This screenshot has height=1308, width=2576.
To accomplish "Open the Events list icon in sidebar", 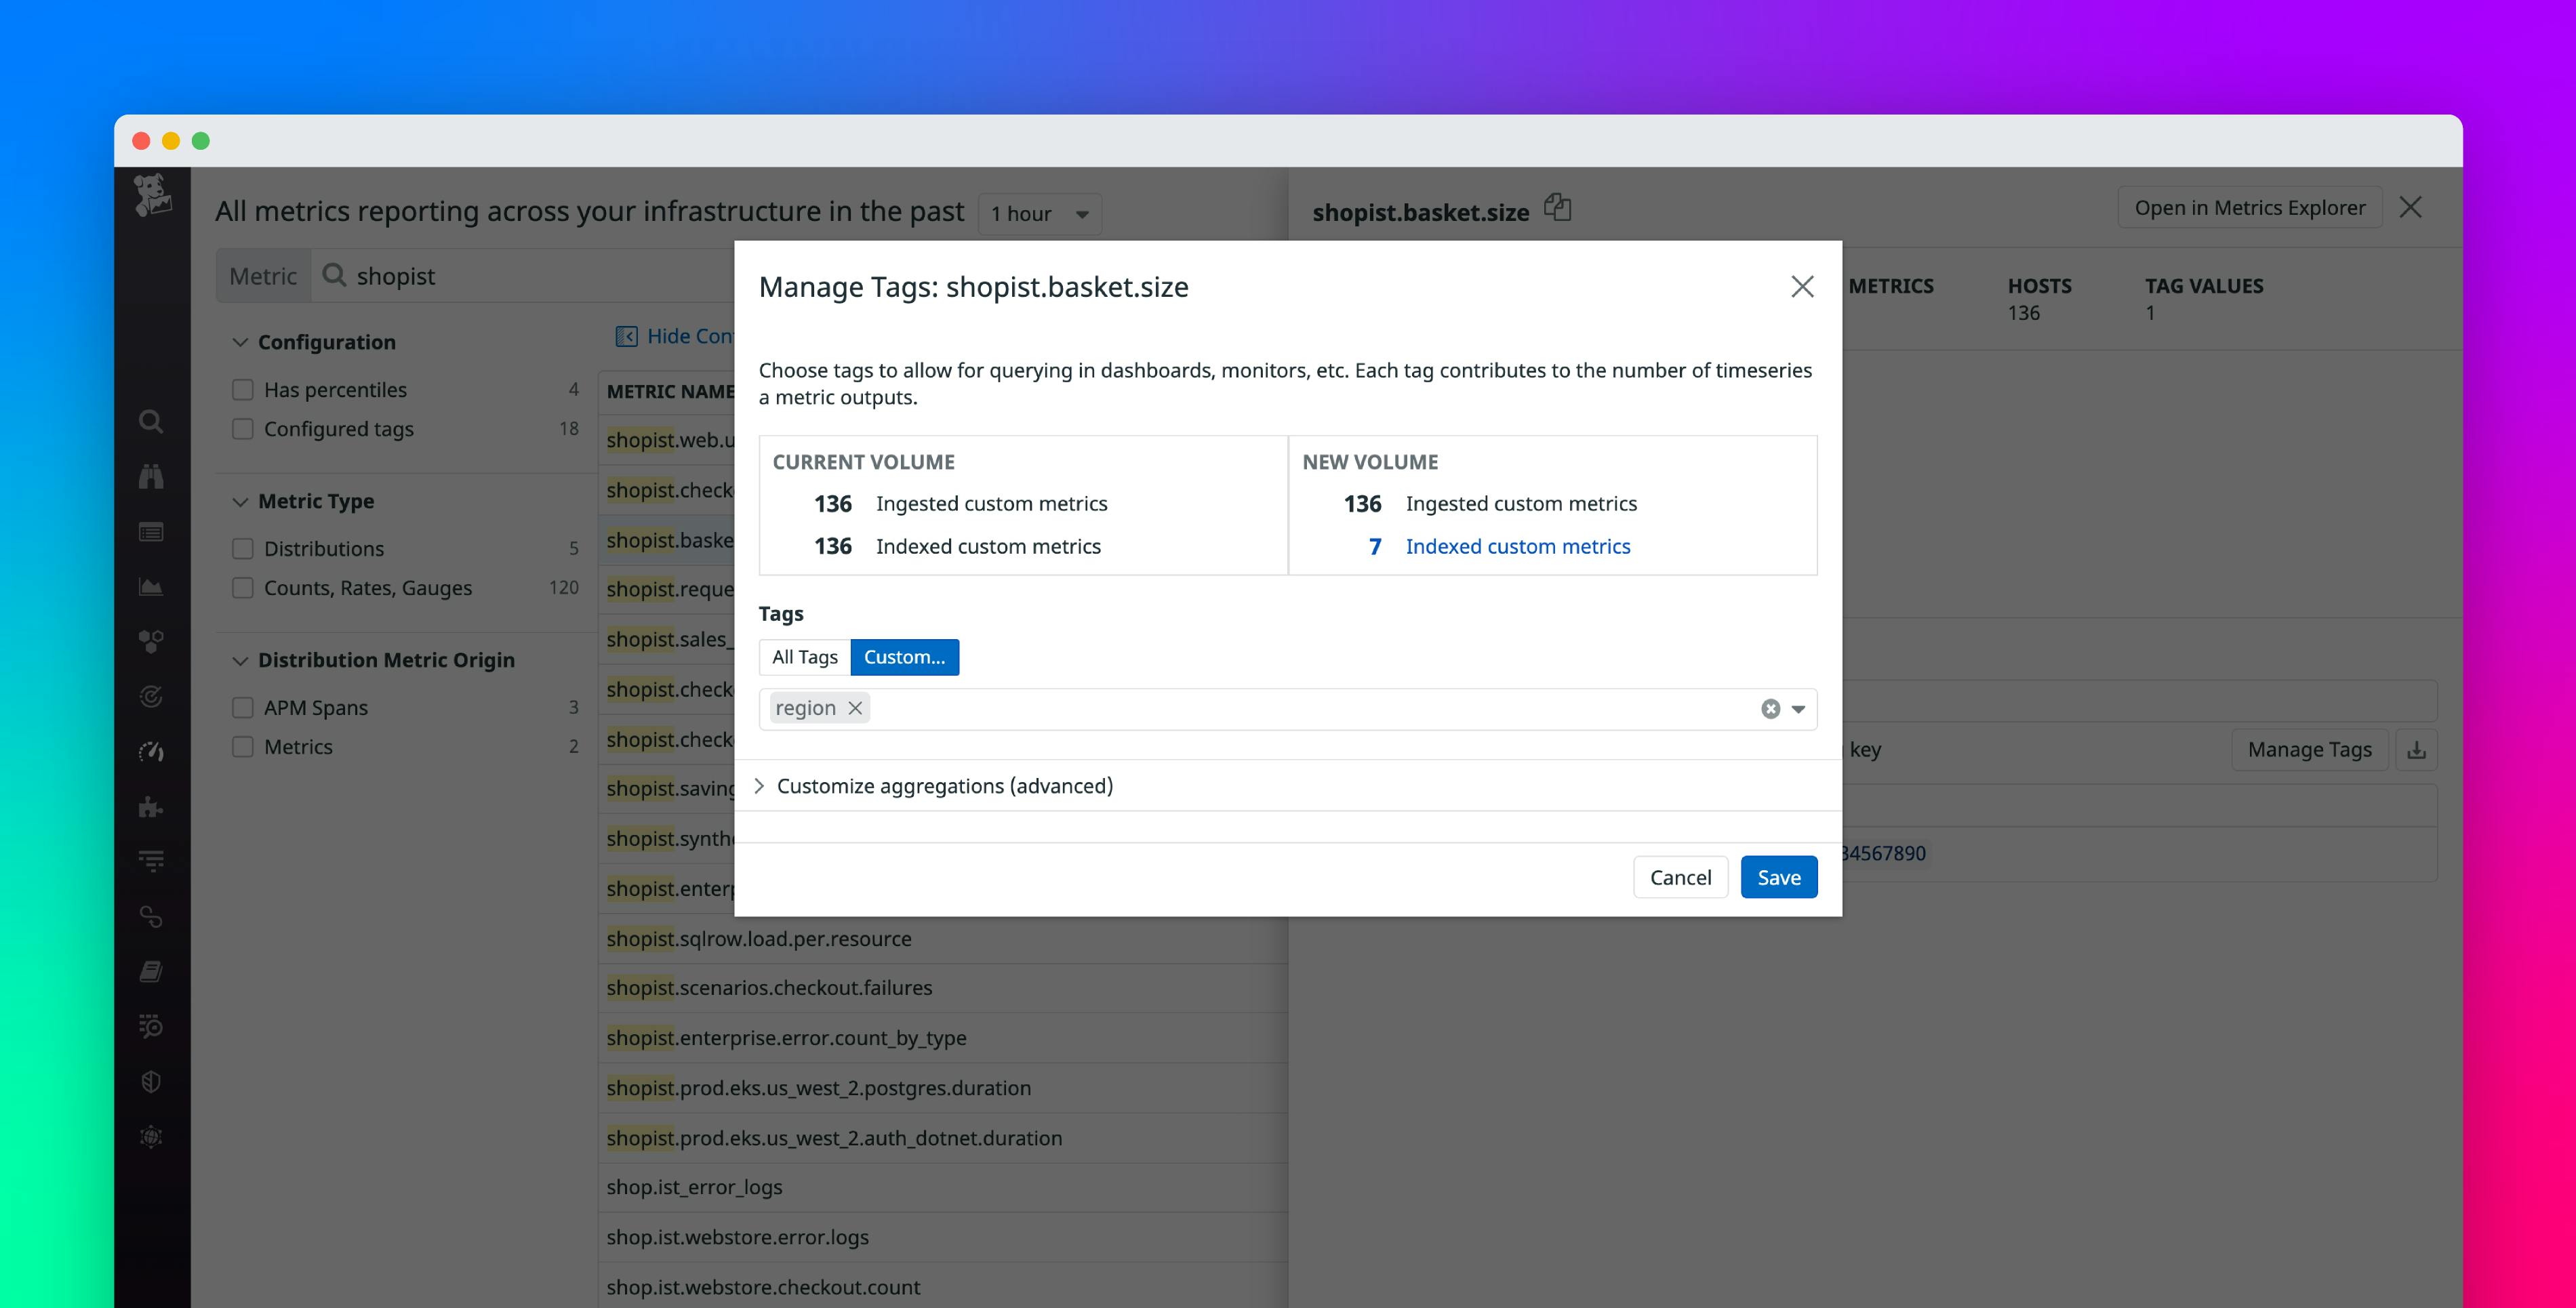I will [x=151, y=532].
